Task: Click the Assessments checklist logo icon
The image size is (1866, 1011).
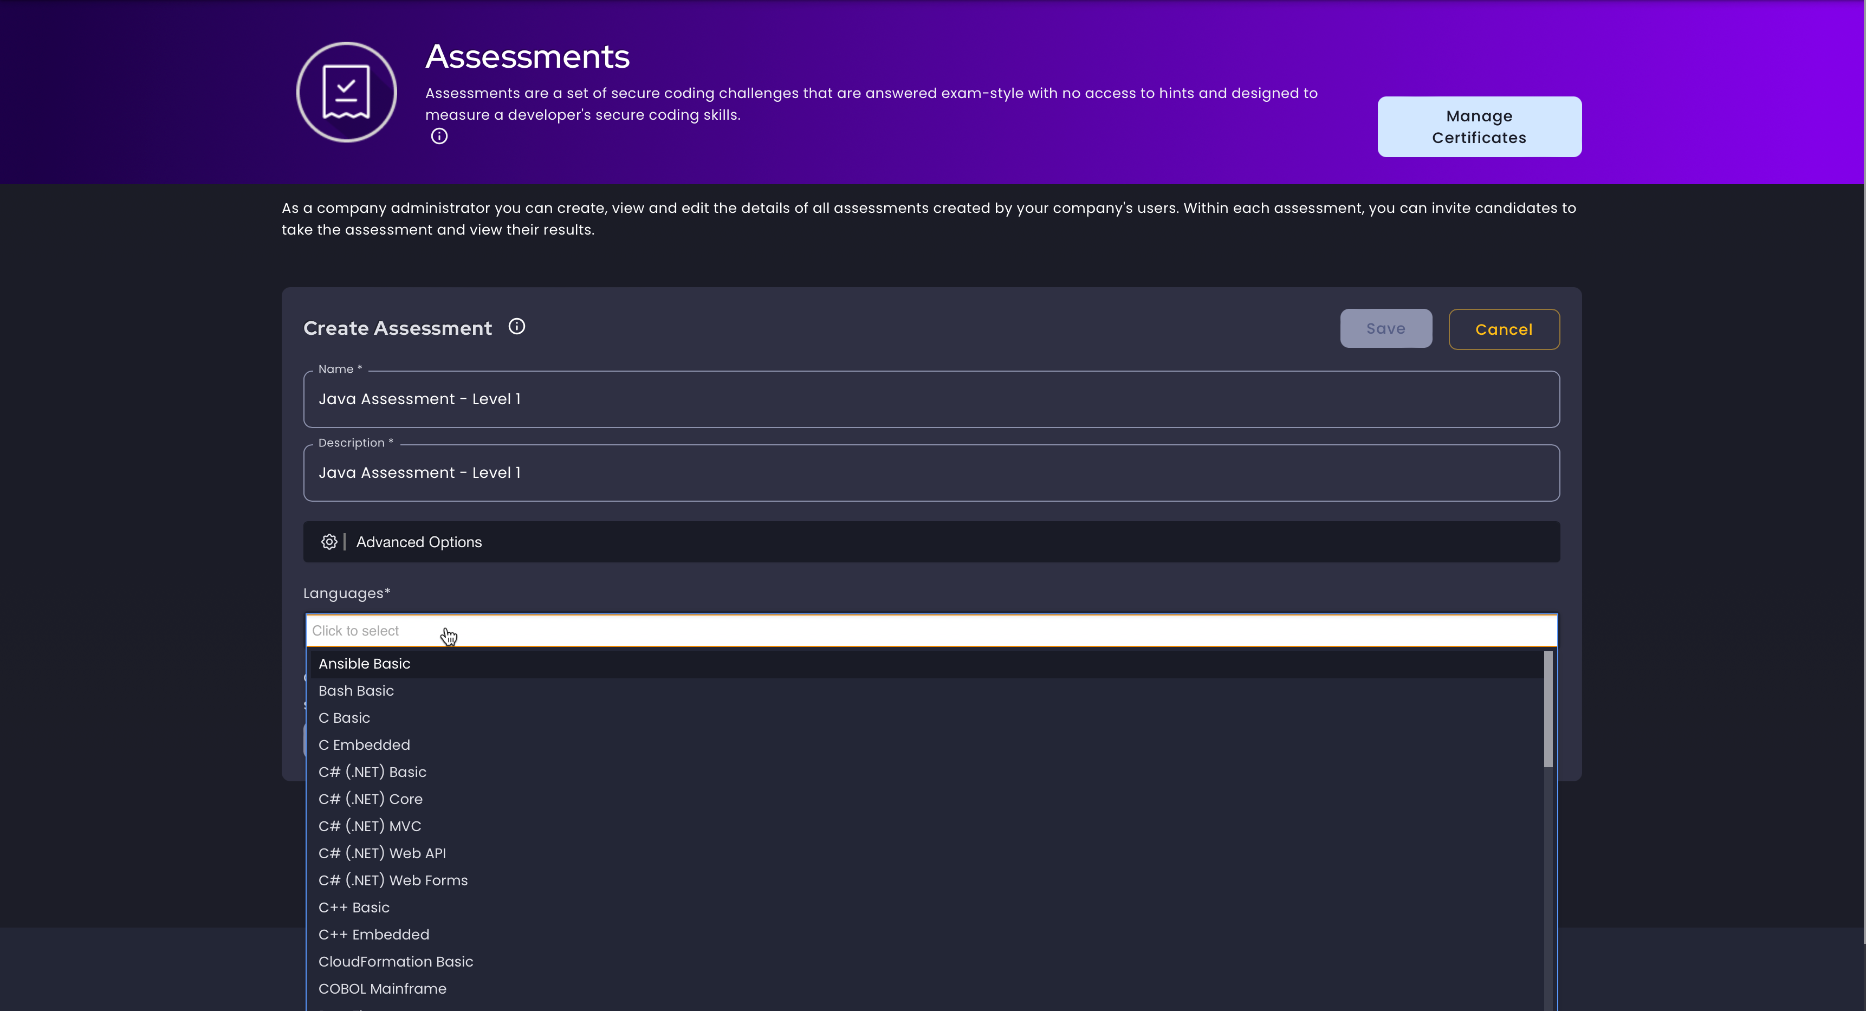Action: coord(346,92)
